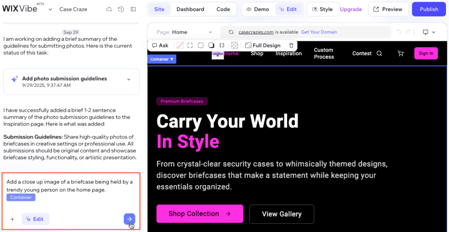The image size is (449, 232).
Task: Toggle the side panel layout icon
Action: pos(133,9)
